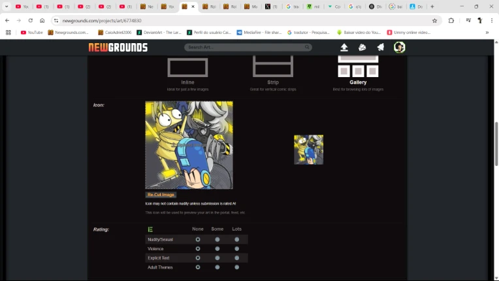Click the Re-Cut Image button
Screen dimensions: 499x281
(x=161, y=195)
